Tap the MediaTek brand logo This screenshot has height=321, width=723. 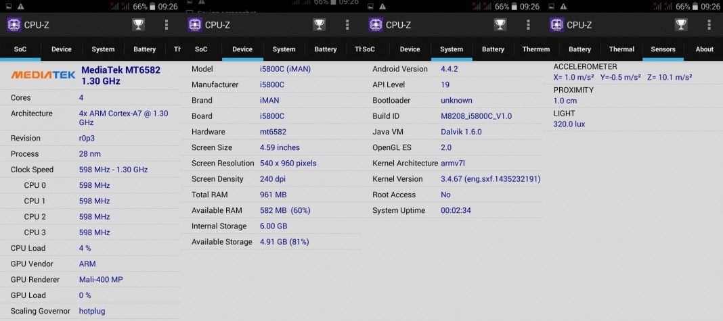pyautogui.click(x=43, y=74)
